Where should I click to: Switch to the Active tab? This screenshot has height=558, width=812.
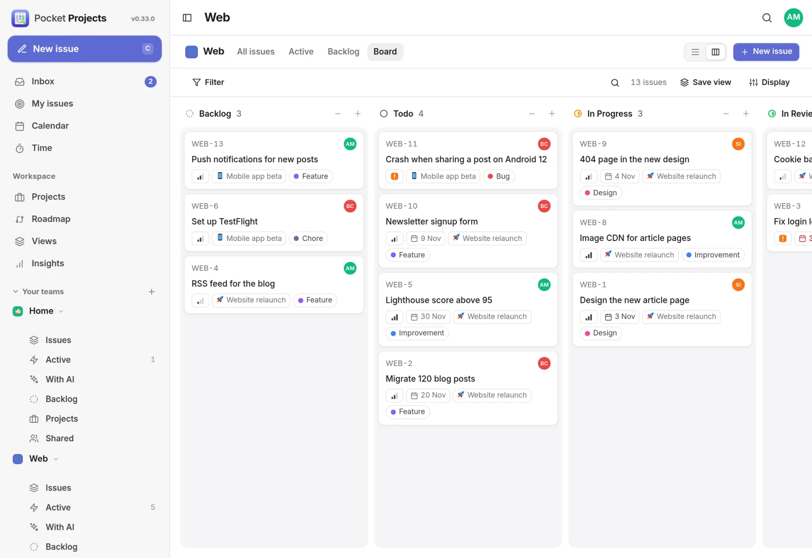pyautogui.click(x=301, y=52)
